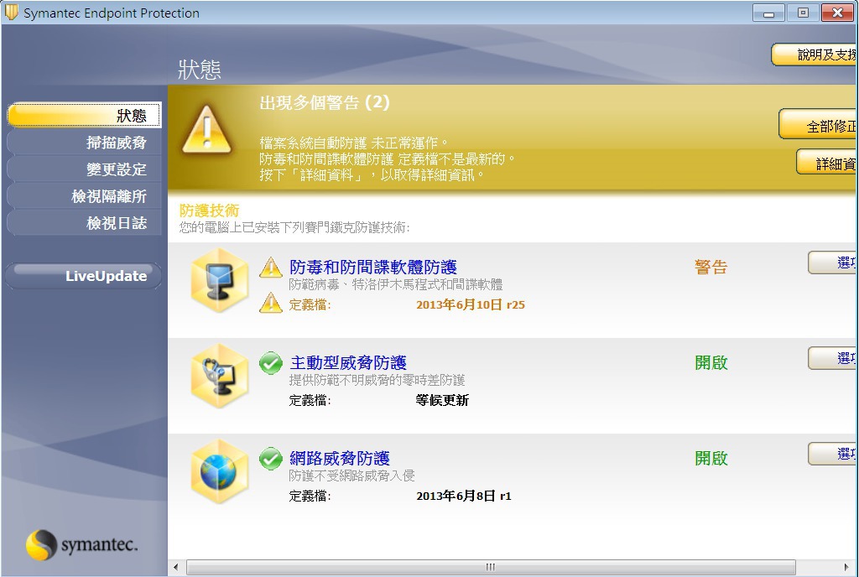Viewport: 859px width, 577px height.
Task: Click the 全部修正 button
Action: click(x=819, y=124)
